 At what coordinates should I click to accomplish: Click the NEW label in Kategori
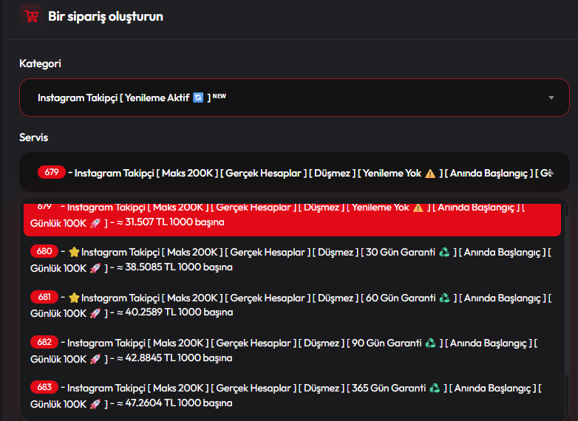pos(220,96)
